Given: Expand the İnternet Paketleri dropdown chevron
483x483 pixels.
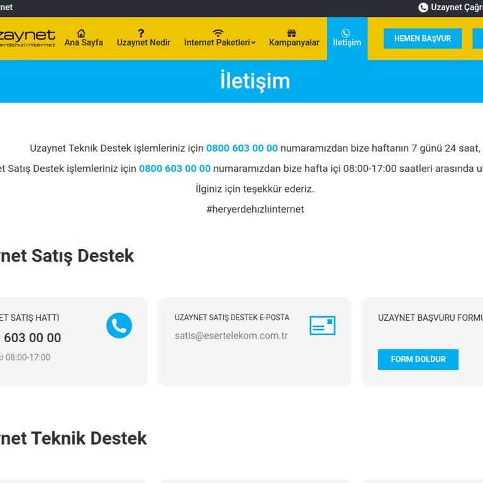Looking at the screenshot, I should click(x=253, y=43).
